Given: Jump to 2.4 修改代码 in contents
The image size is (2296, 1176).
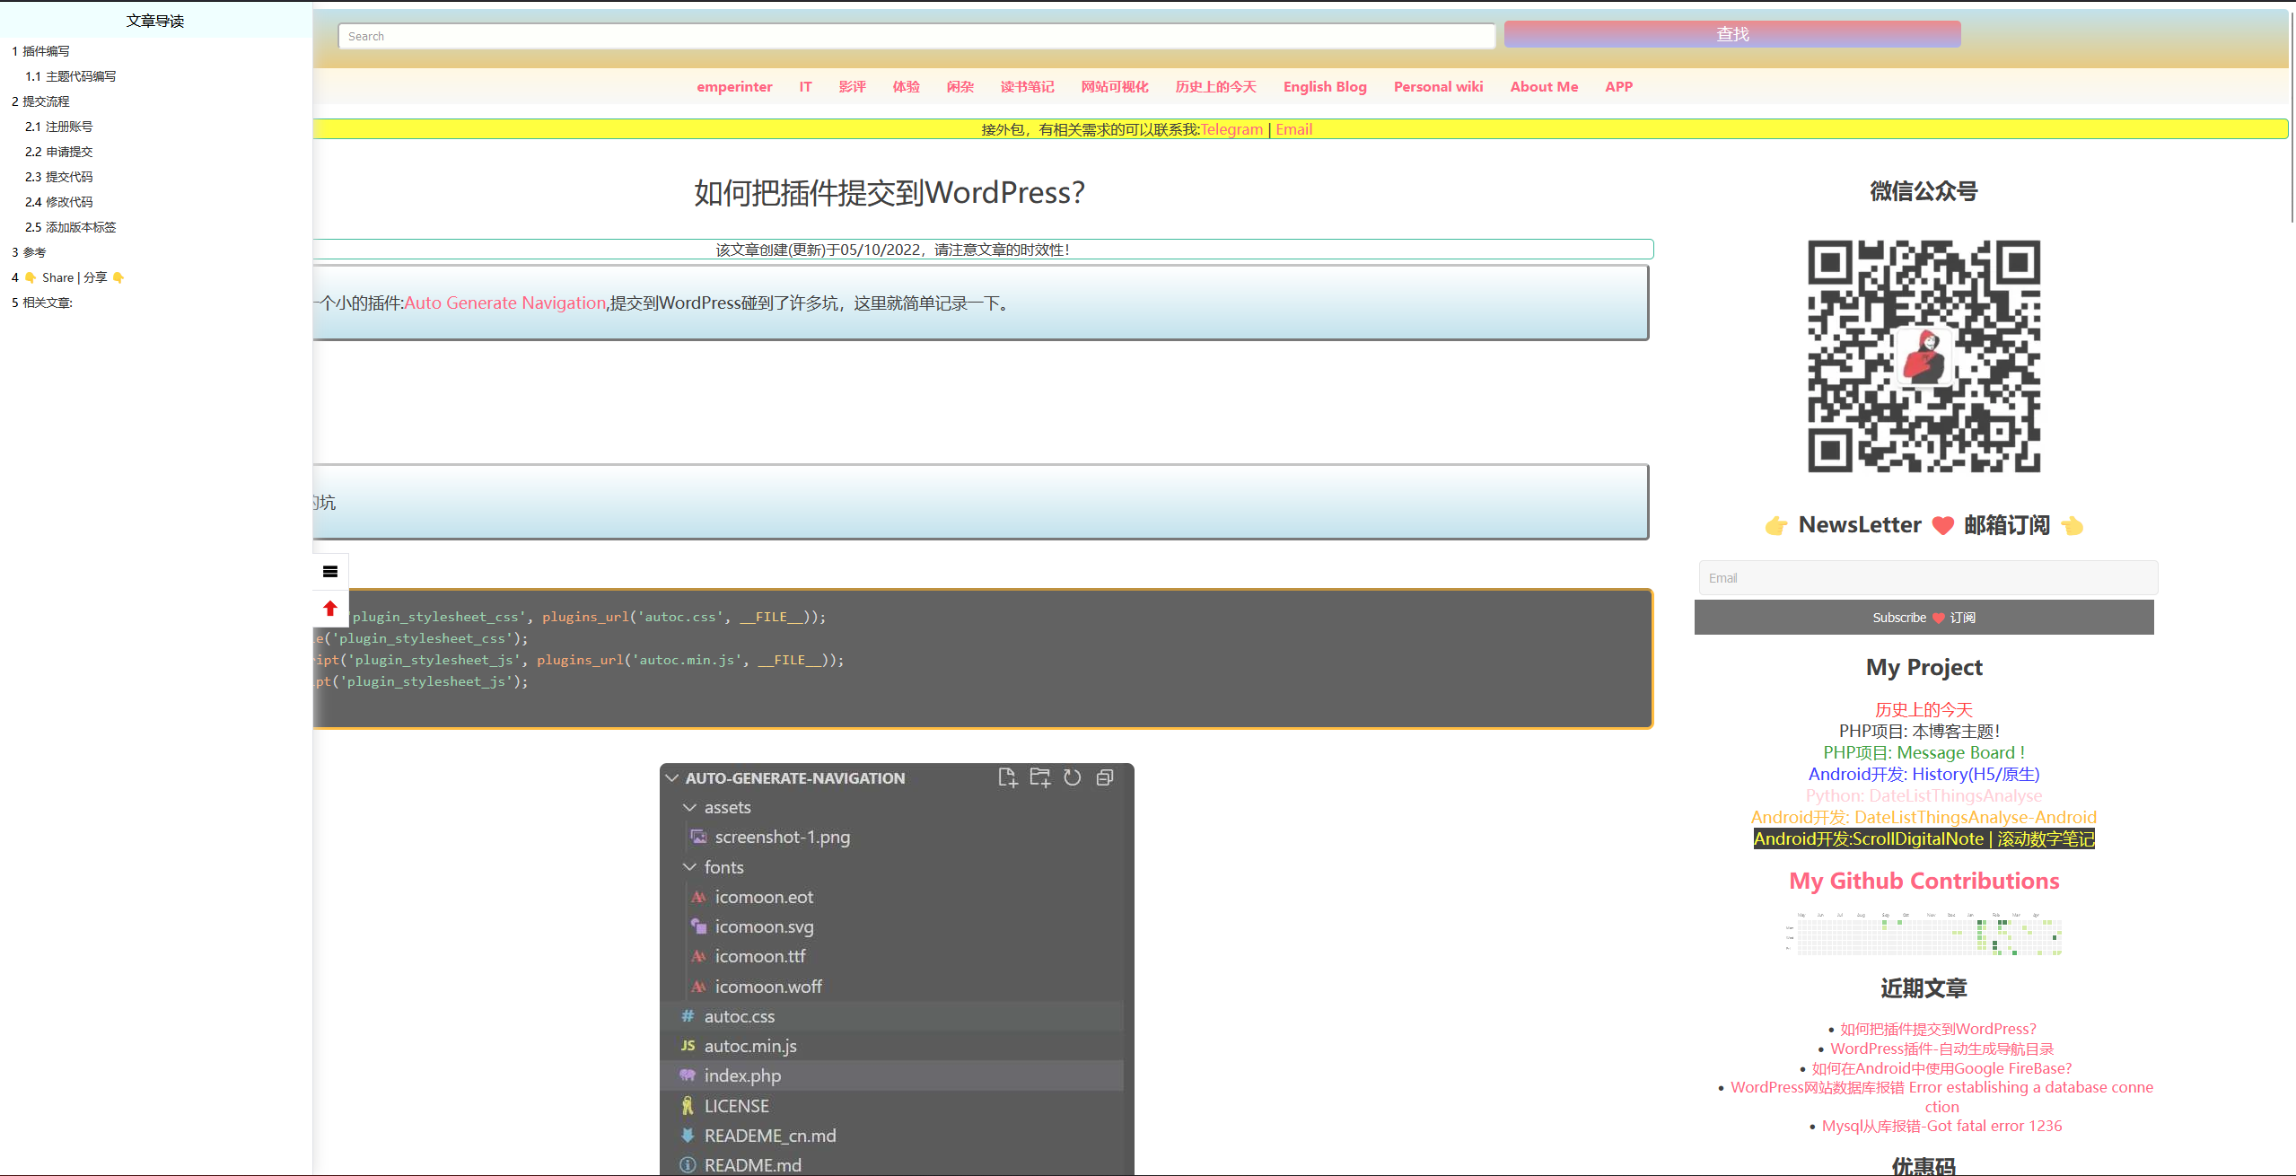Looking at the screenshot, I should (58, 202).
